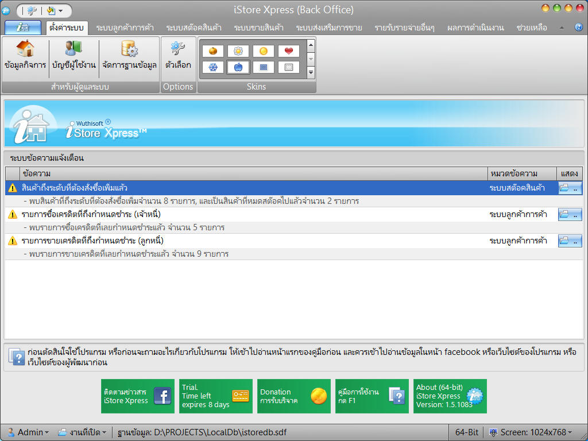Open the คู่มือการใช้งาน manual tile
The height and width of the screenshot is (441, 588).
click(372, 396)
